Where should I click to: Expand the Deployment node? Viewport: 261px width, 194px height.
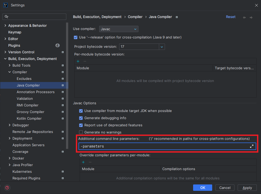point(10,138)
